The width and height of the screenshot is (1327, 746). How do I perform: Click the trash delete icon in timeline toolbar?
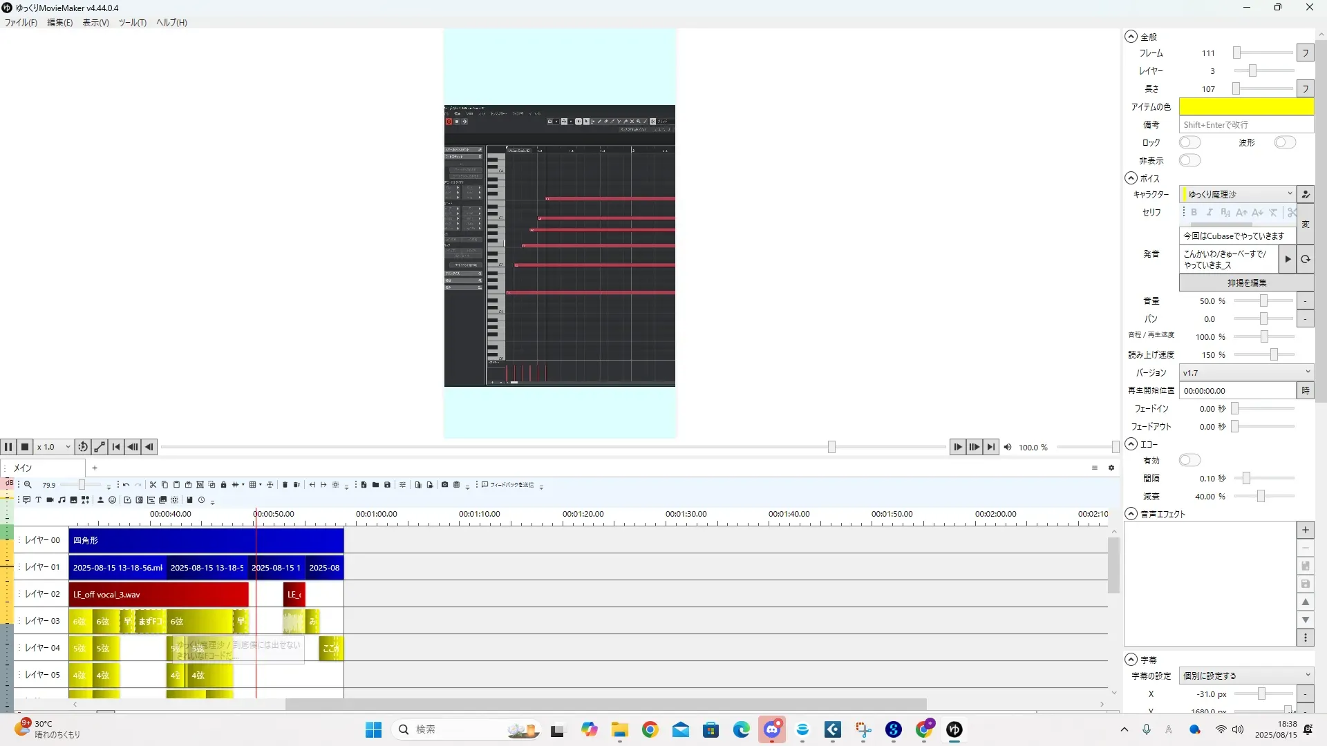285,485
